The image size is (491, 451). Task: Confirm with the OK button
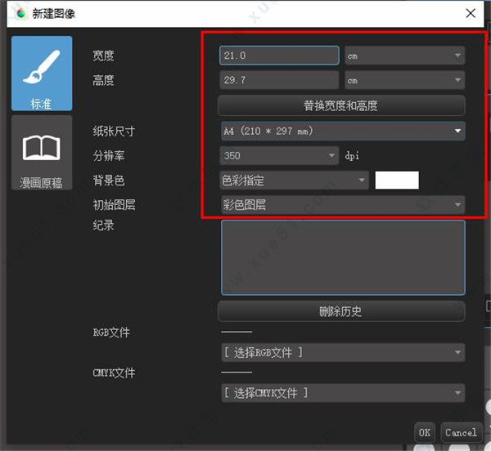pyautogui.click(x=424, y=432)
